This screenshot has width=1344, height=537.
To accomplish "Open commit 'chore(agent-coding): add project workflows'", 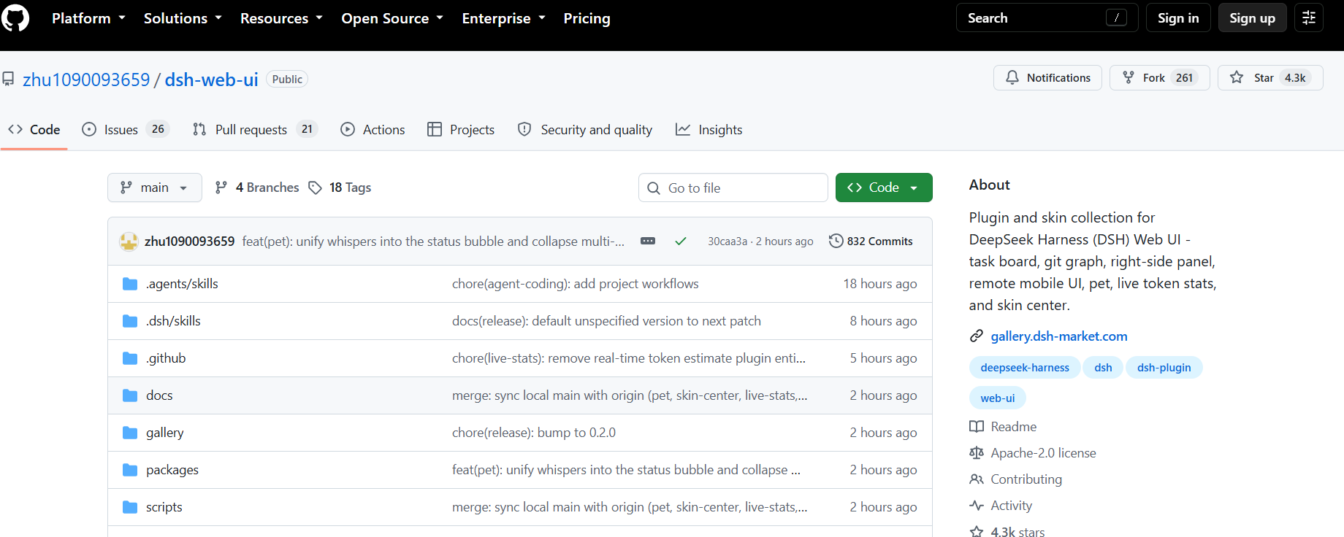I will coord(576,284).
